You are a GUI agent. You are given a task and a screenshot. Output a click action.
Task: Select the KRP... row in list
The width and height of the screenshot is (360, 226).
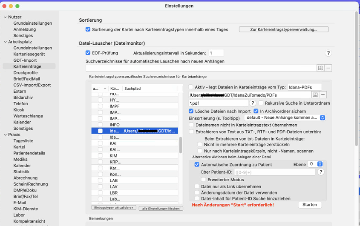[x=135, y=162]
